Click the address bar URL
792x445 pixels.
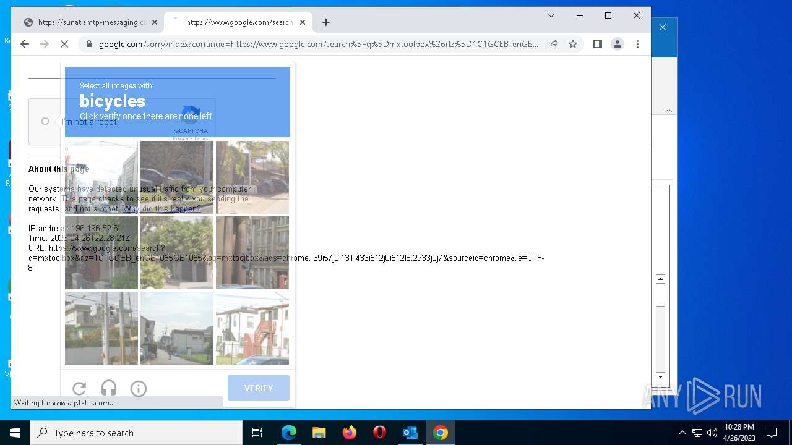click(x=319, y=44)
